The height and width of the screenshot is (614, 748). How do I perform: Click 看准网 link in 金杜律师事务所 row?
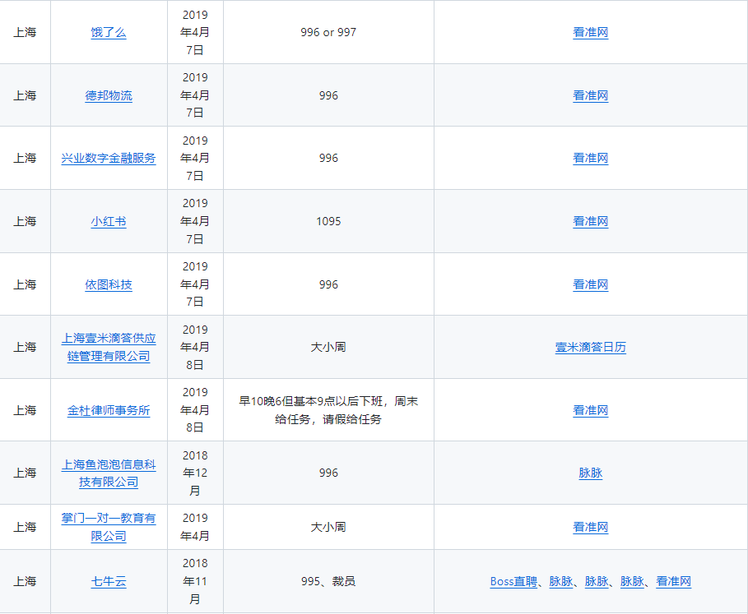[591, 411]
